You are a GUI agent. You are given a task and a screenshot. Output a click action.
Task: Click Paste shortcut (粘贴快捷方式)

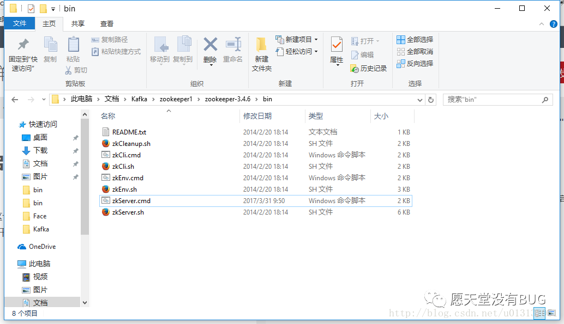point(116,51)
